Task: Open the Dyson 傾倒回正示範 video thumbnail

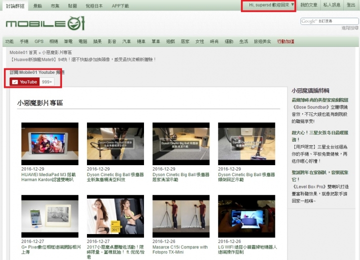Action: (246, 144)
